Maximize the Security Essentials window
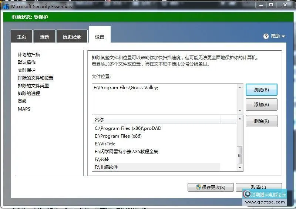Viewport: 296px width, 209px height. (271, 5)
